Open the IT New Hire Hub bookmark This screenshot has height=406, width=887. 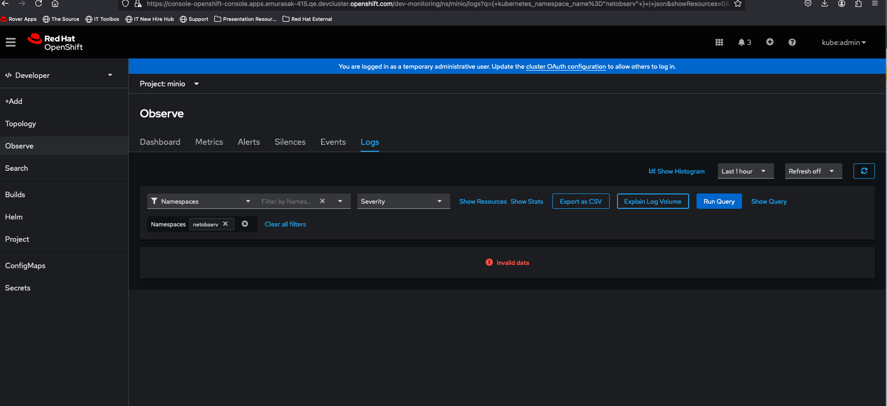(150, 19)
